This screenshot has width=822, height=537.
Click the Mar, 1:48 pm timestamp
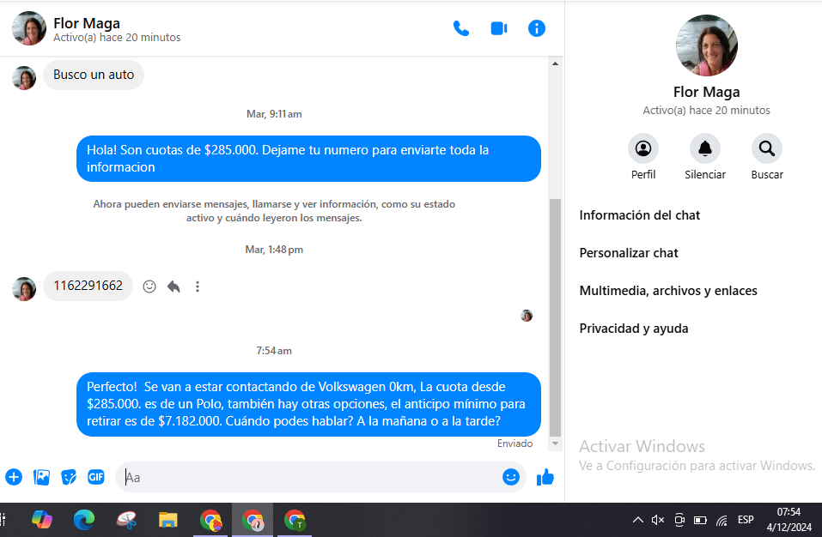(x=274, y=250)
